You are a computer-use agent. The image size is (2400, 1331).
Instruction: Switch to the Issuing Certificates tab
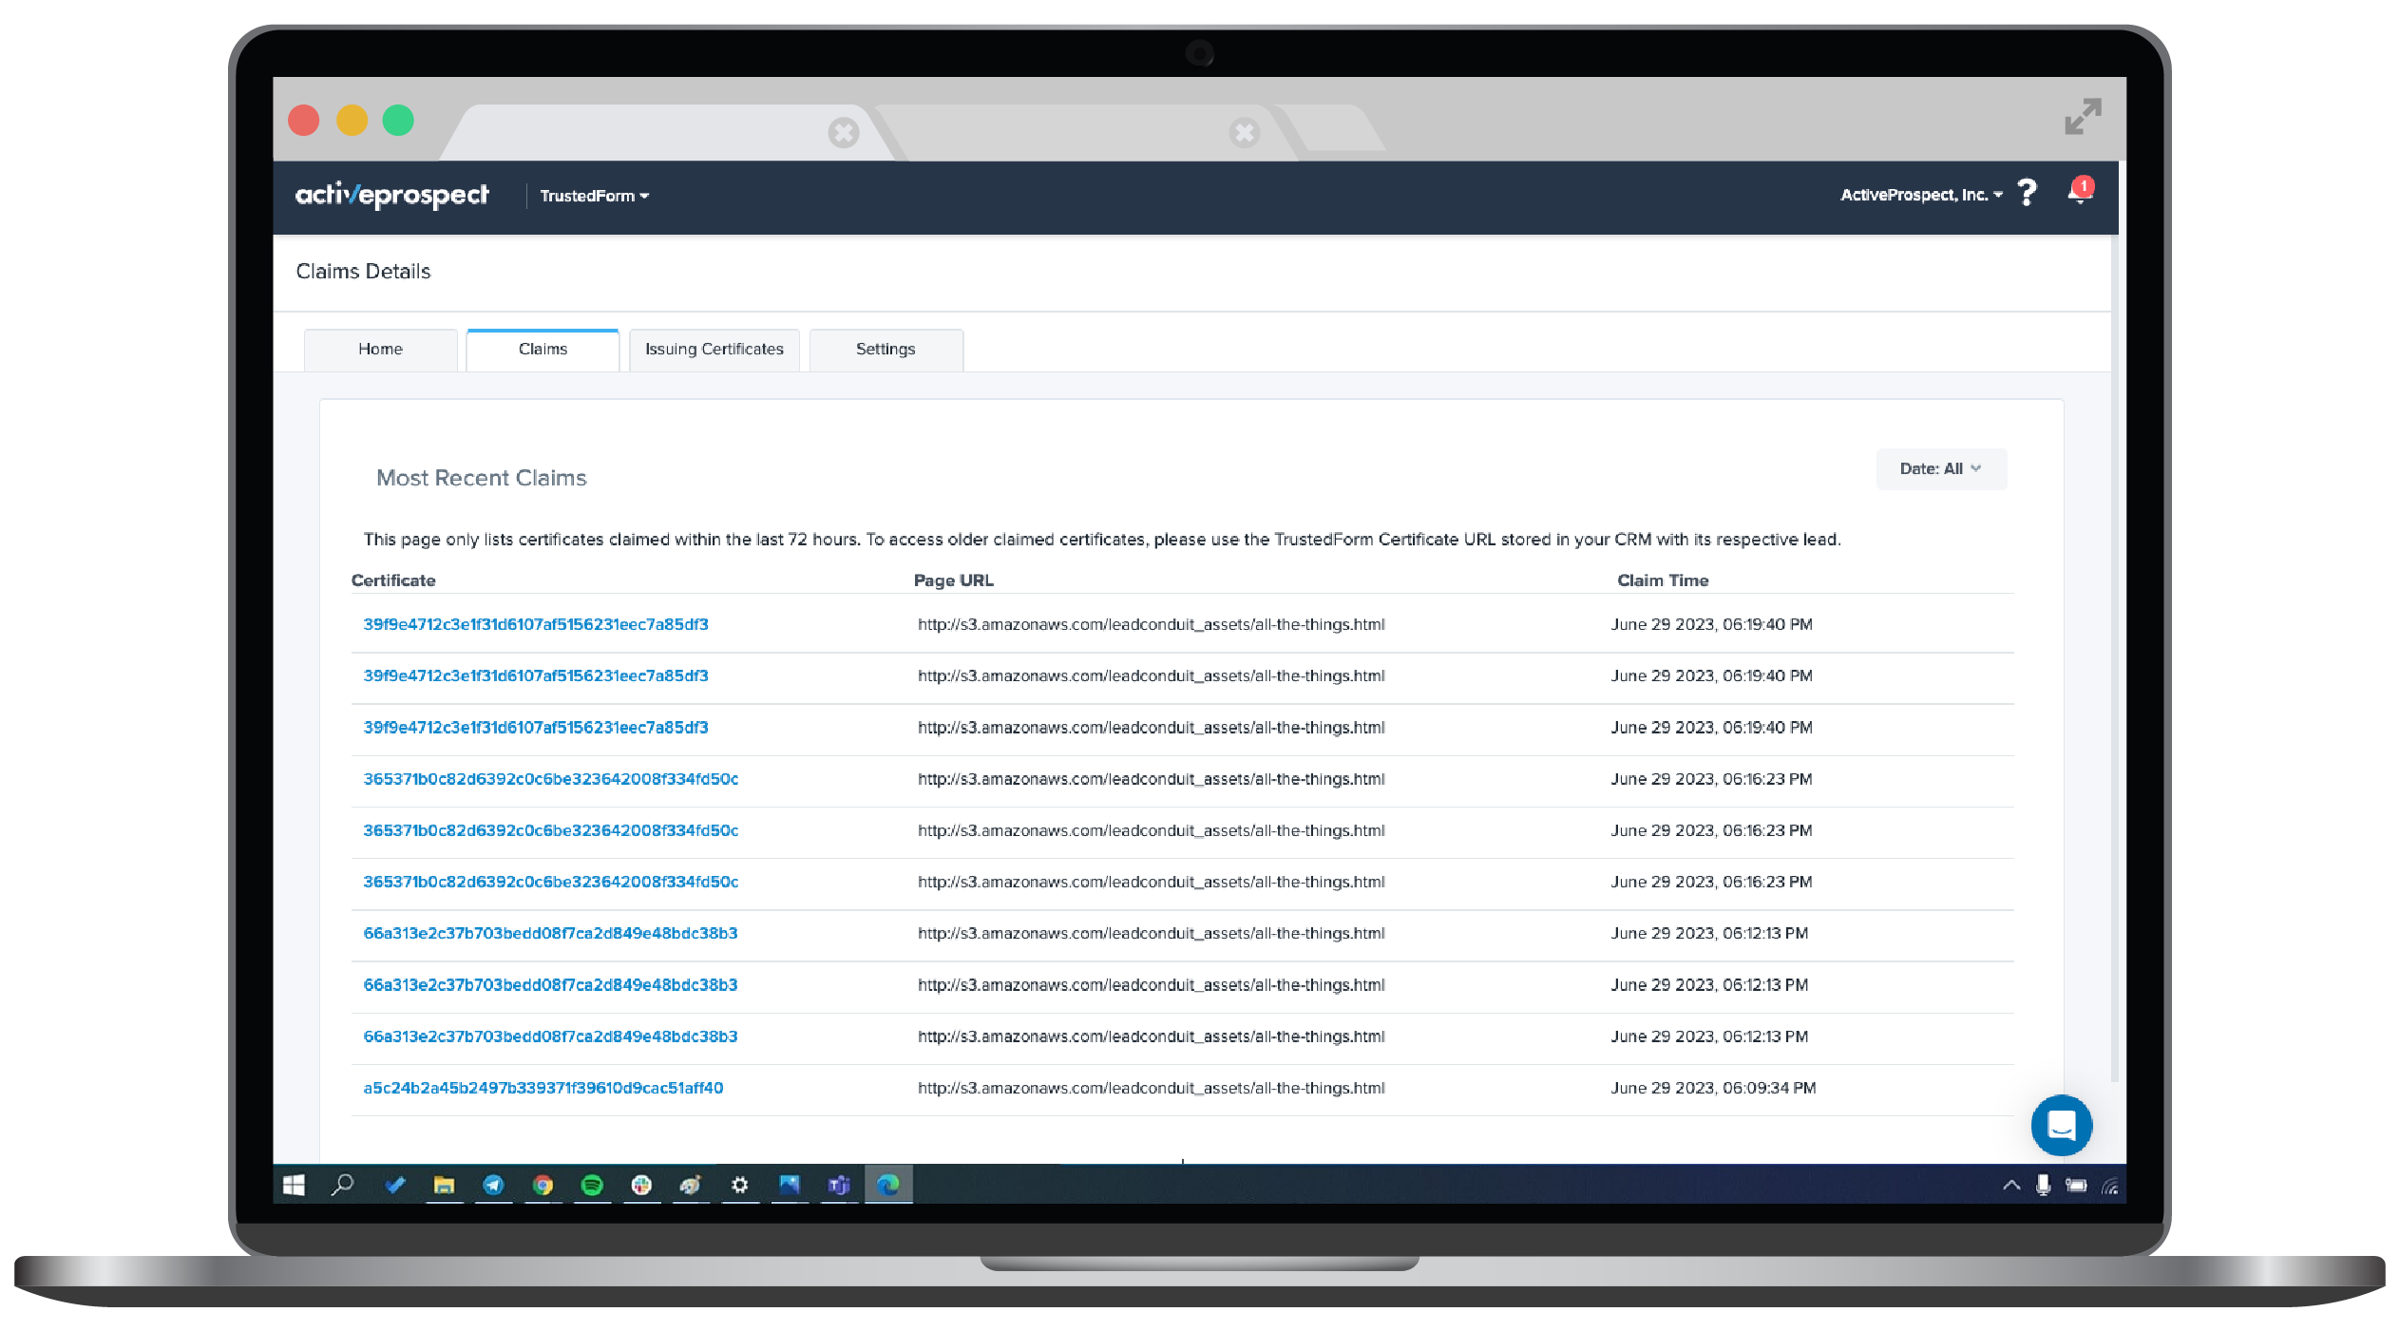[714, 349]
